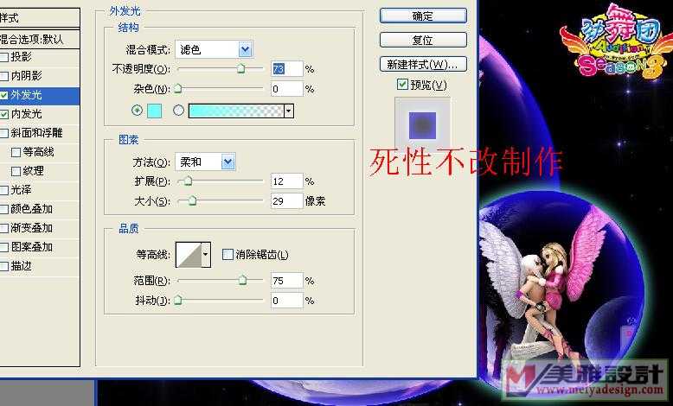Screen dimensions: 673x406
Task: Click the 杂色 slider handle
Action: (x=178, y=88)
